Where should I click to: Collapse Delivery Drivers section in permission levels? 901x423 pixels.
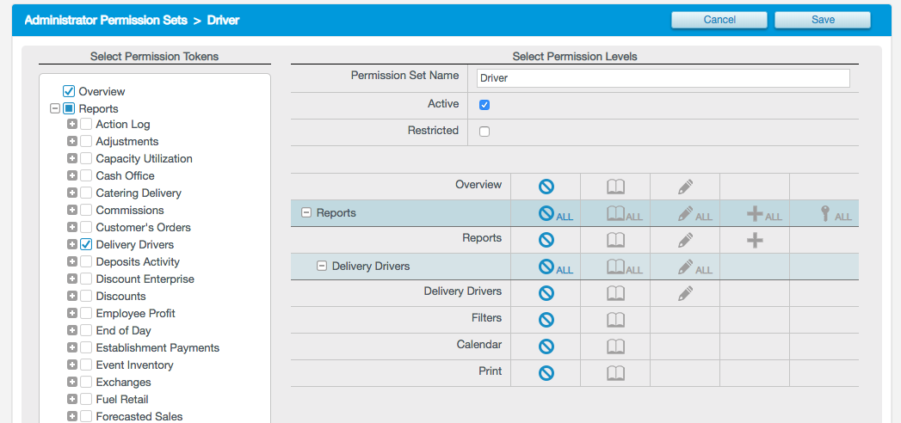(322, 267)
